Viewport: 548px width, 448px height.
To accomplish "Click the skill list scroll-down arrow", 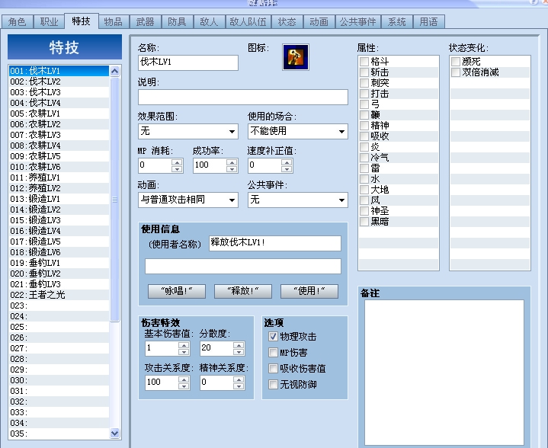I will 114,434.
